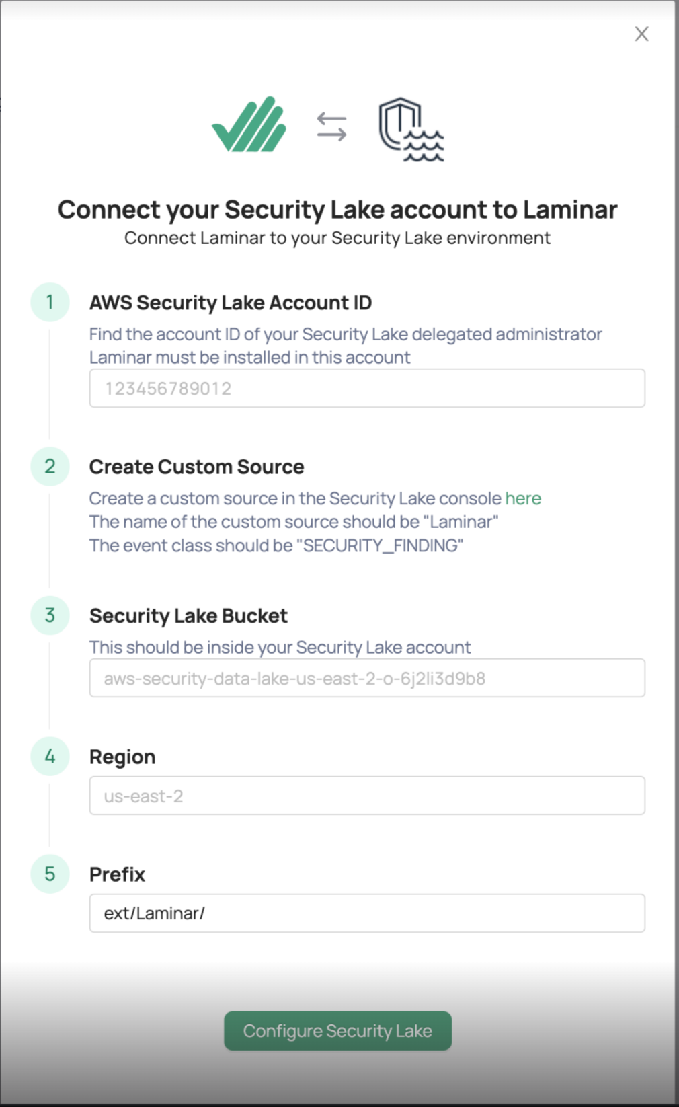Focus the Security Lake Bucket field
The height and width of the screenshot is (1107, 679).
click(367, 678)
